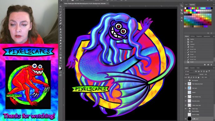The image size is (215, 121).
Task: Select the Crop tool
Action: pos(60,18)
